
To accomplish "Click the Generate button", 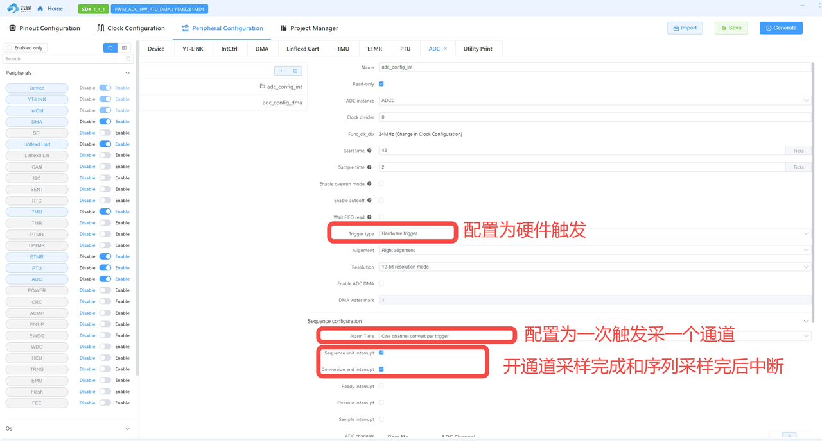I will tap(781, 28).
